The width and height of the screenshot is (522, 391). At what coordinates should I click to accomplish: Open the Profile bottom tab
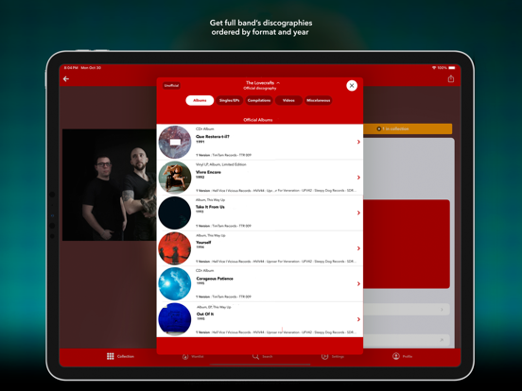[x=402, y=356]
